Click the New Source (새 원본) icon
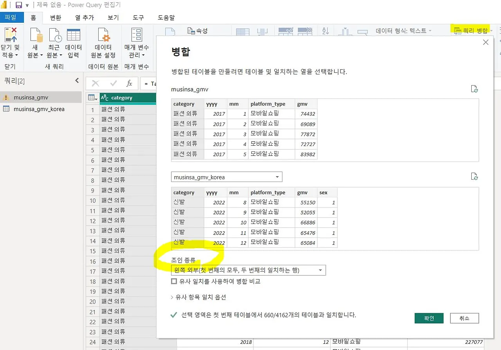The width and height of the screenshot is (501, 350). pyautogui.click(x=36, y=35)
